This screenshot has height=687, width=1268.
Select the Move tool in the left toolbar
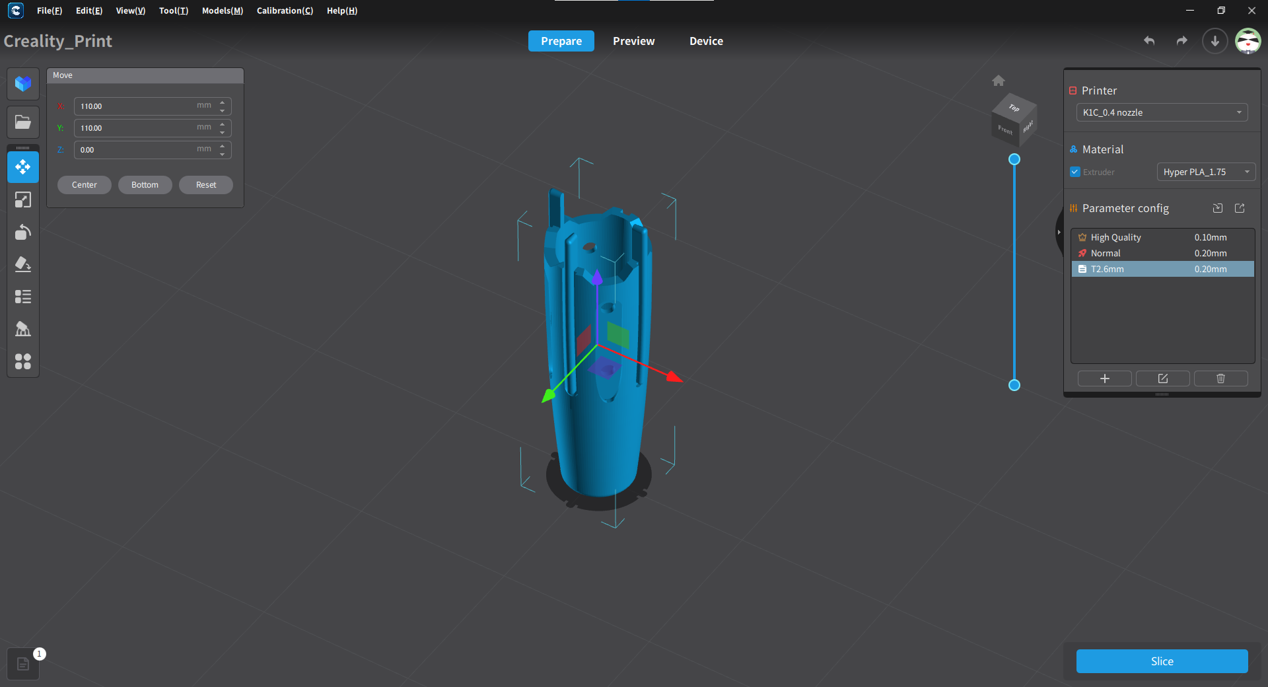(x=23, y=166)
